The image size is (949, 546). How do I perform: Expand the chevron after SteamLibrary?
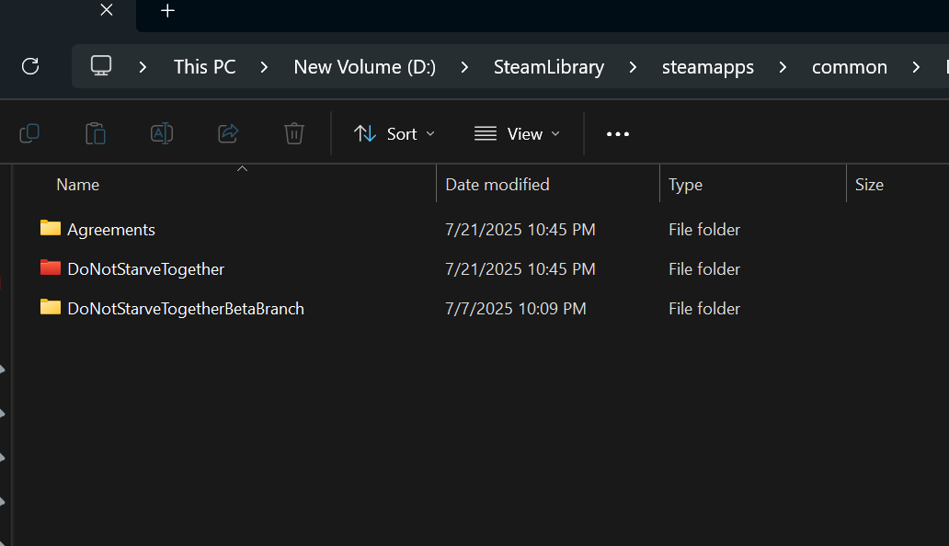633,67
